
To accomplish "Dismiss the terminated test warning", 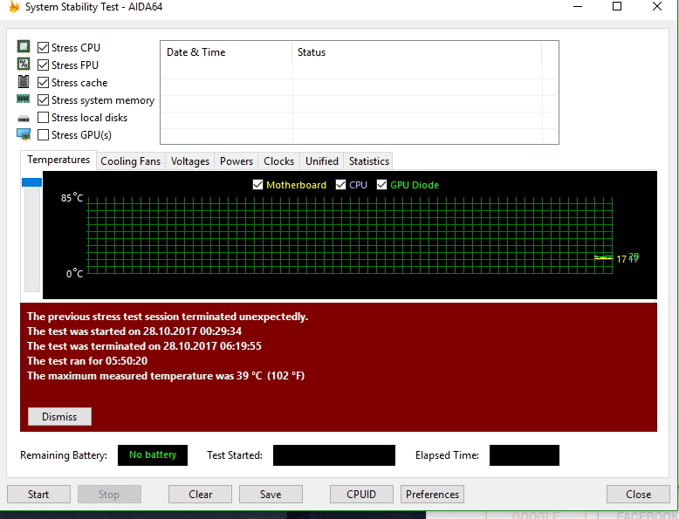I will click(59, 416).
